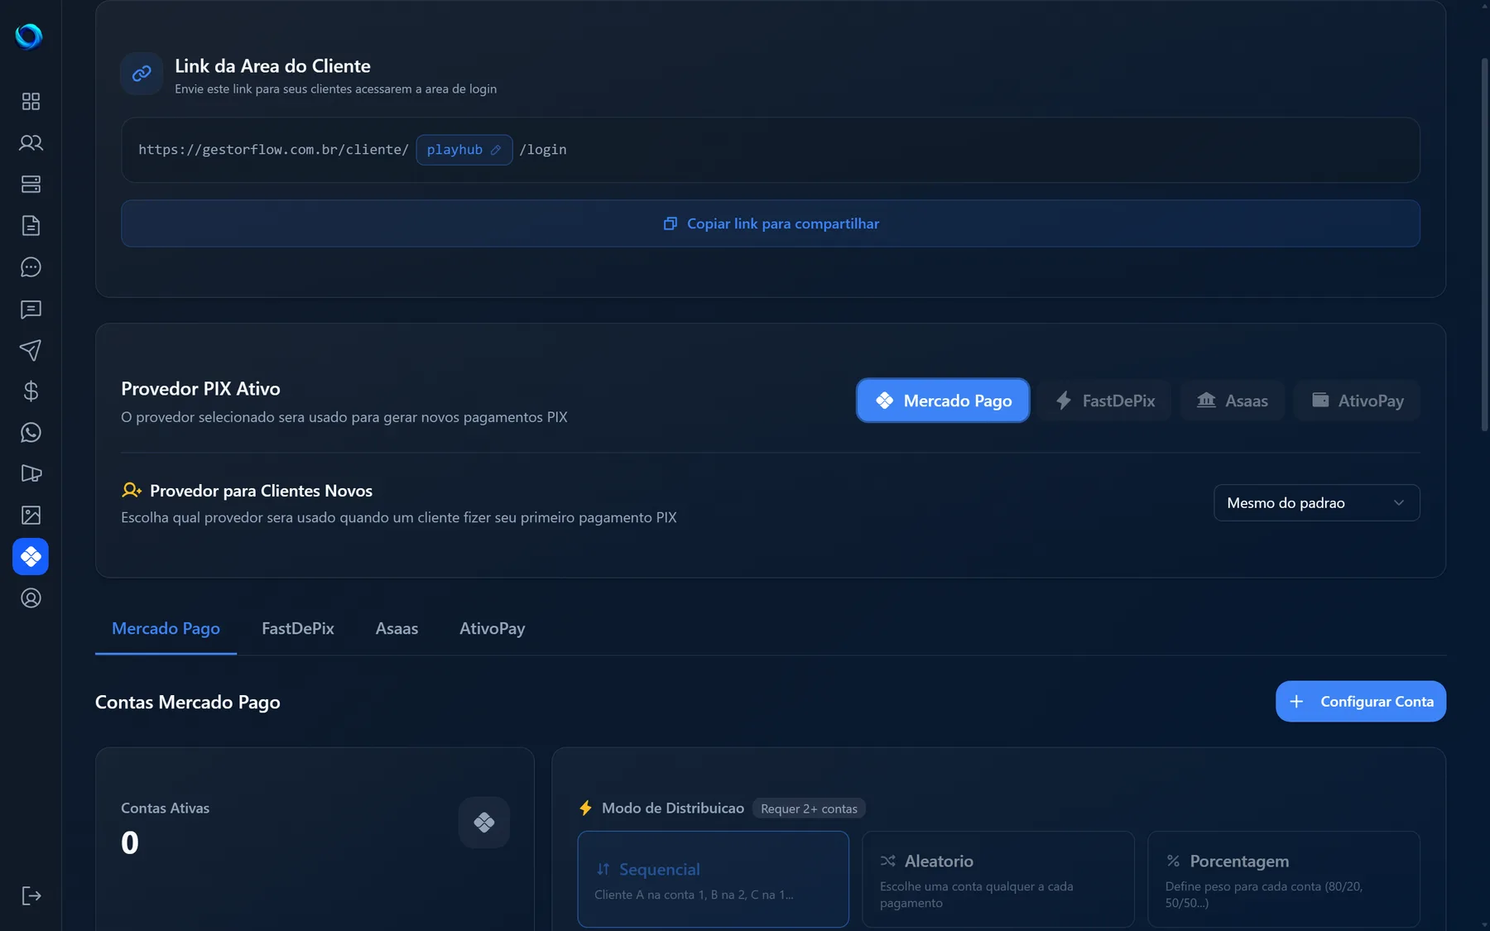Viewport: 1490px width, 931px height.
Task: Switch to the AtivoPay tab
Action: 493,629
